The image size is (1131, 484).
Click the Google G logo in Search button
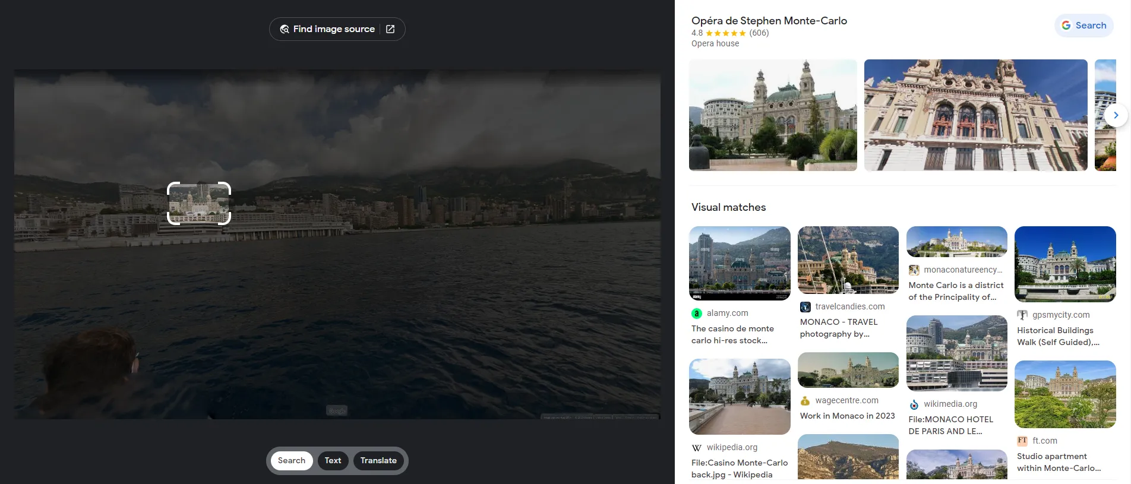coord(1066,26)
